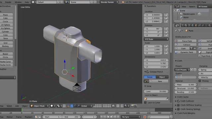Open the timeline Playback menu
Viewport: 212px width, 119px height.
pyautogui.click(x=28, y=117)
